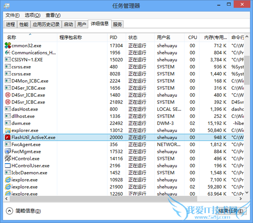Sort by the 名称 column header

(30, 38)
